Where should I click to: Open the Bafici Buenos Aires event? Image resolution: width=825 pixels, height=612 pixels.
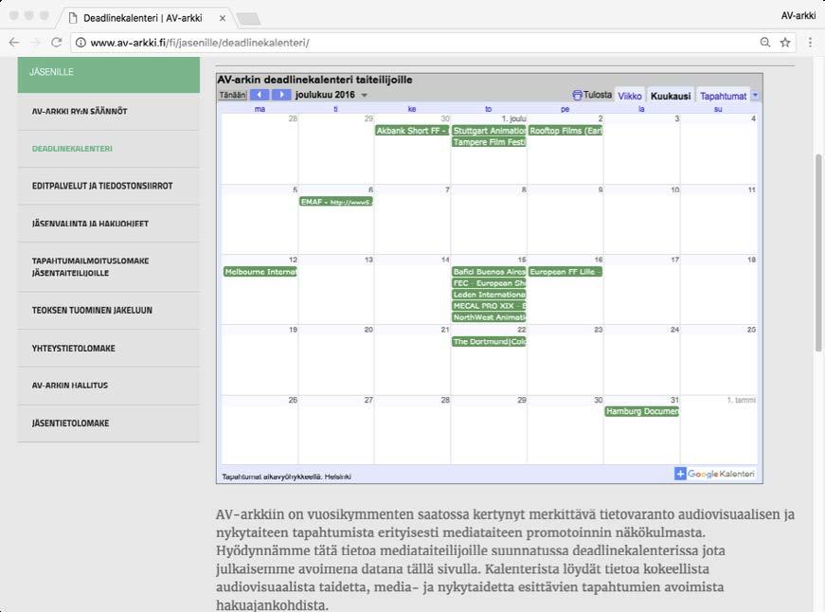click(x=490, y=272)
